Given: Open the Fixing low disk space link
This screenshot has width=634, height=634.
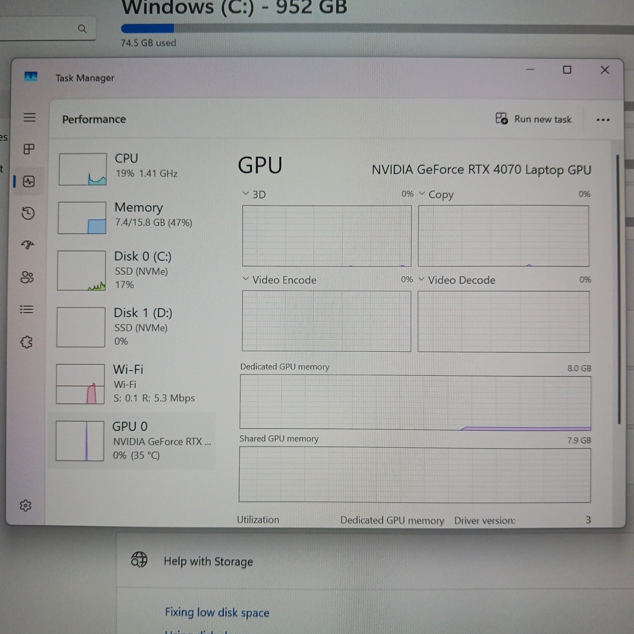Looking at the screenshot, I should (217, 612).
